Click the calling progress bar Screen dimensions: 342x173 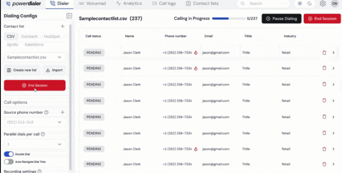pyautogui.click(x=228, y=19)
